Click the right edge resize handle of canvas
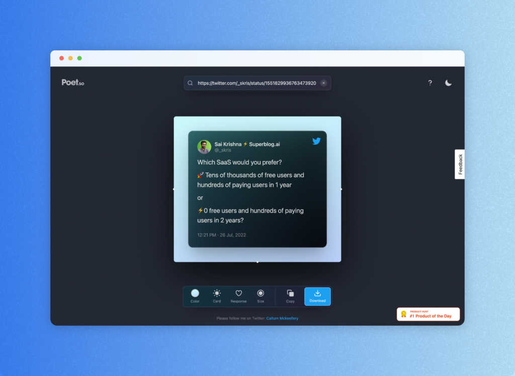This screenshot has height=376, width=515. click(x=341, y=189)
